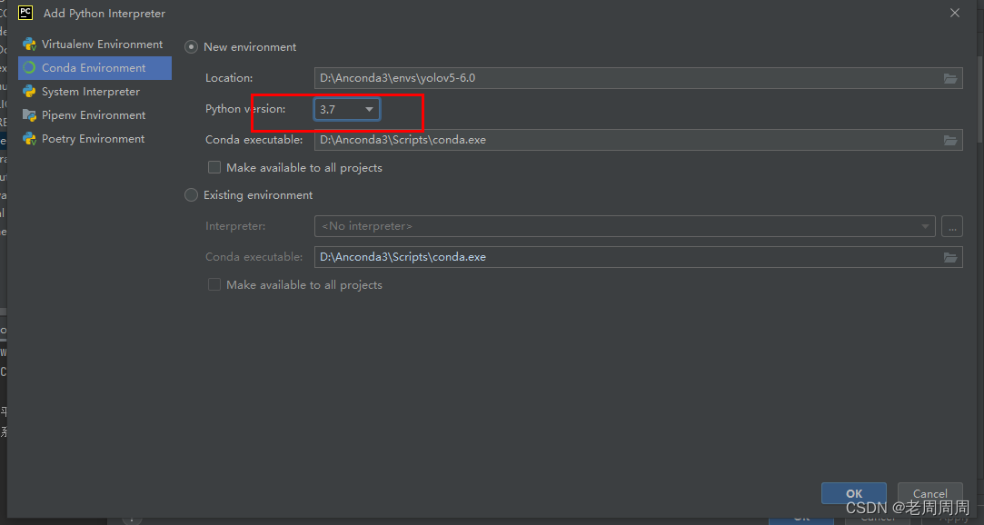Browse for Conda executable under New environment

point(950,140)
